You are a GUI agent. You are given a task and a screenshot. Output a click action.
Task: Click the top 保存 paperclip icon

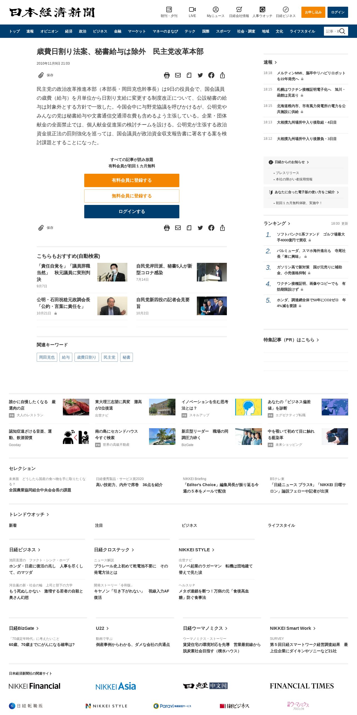[41, 75]
